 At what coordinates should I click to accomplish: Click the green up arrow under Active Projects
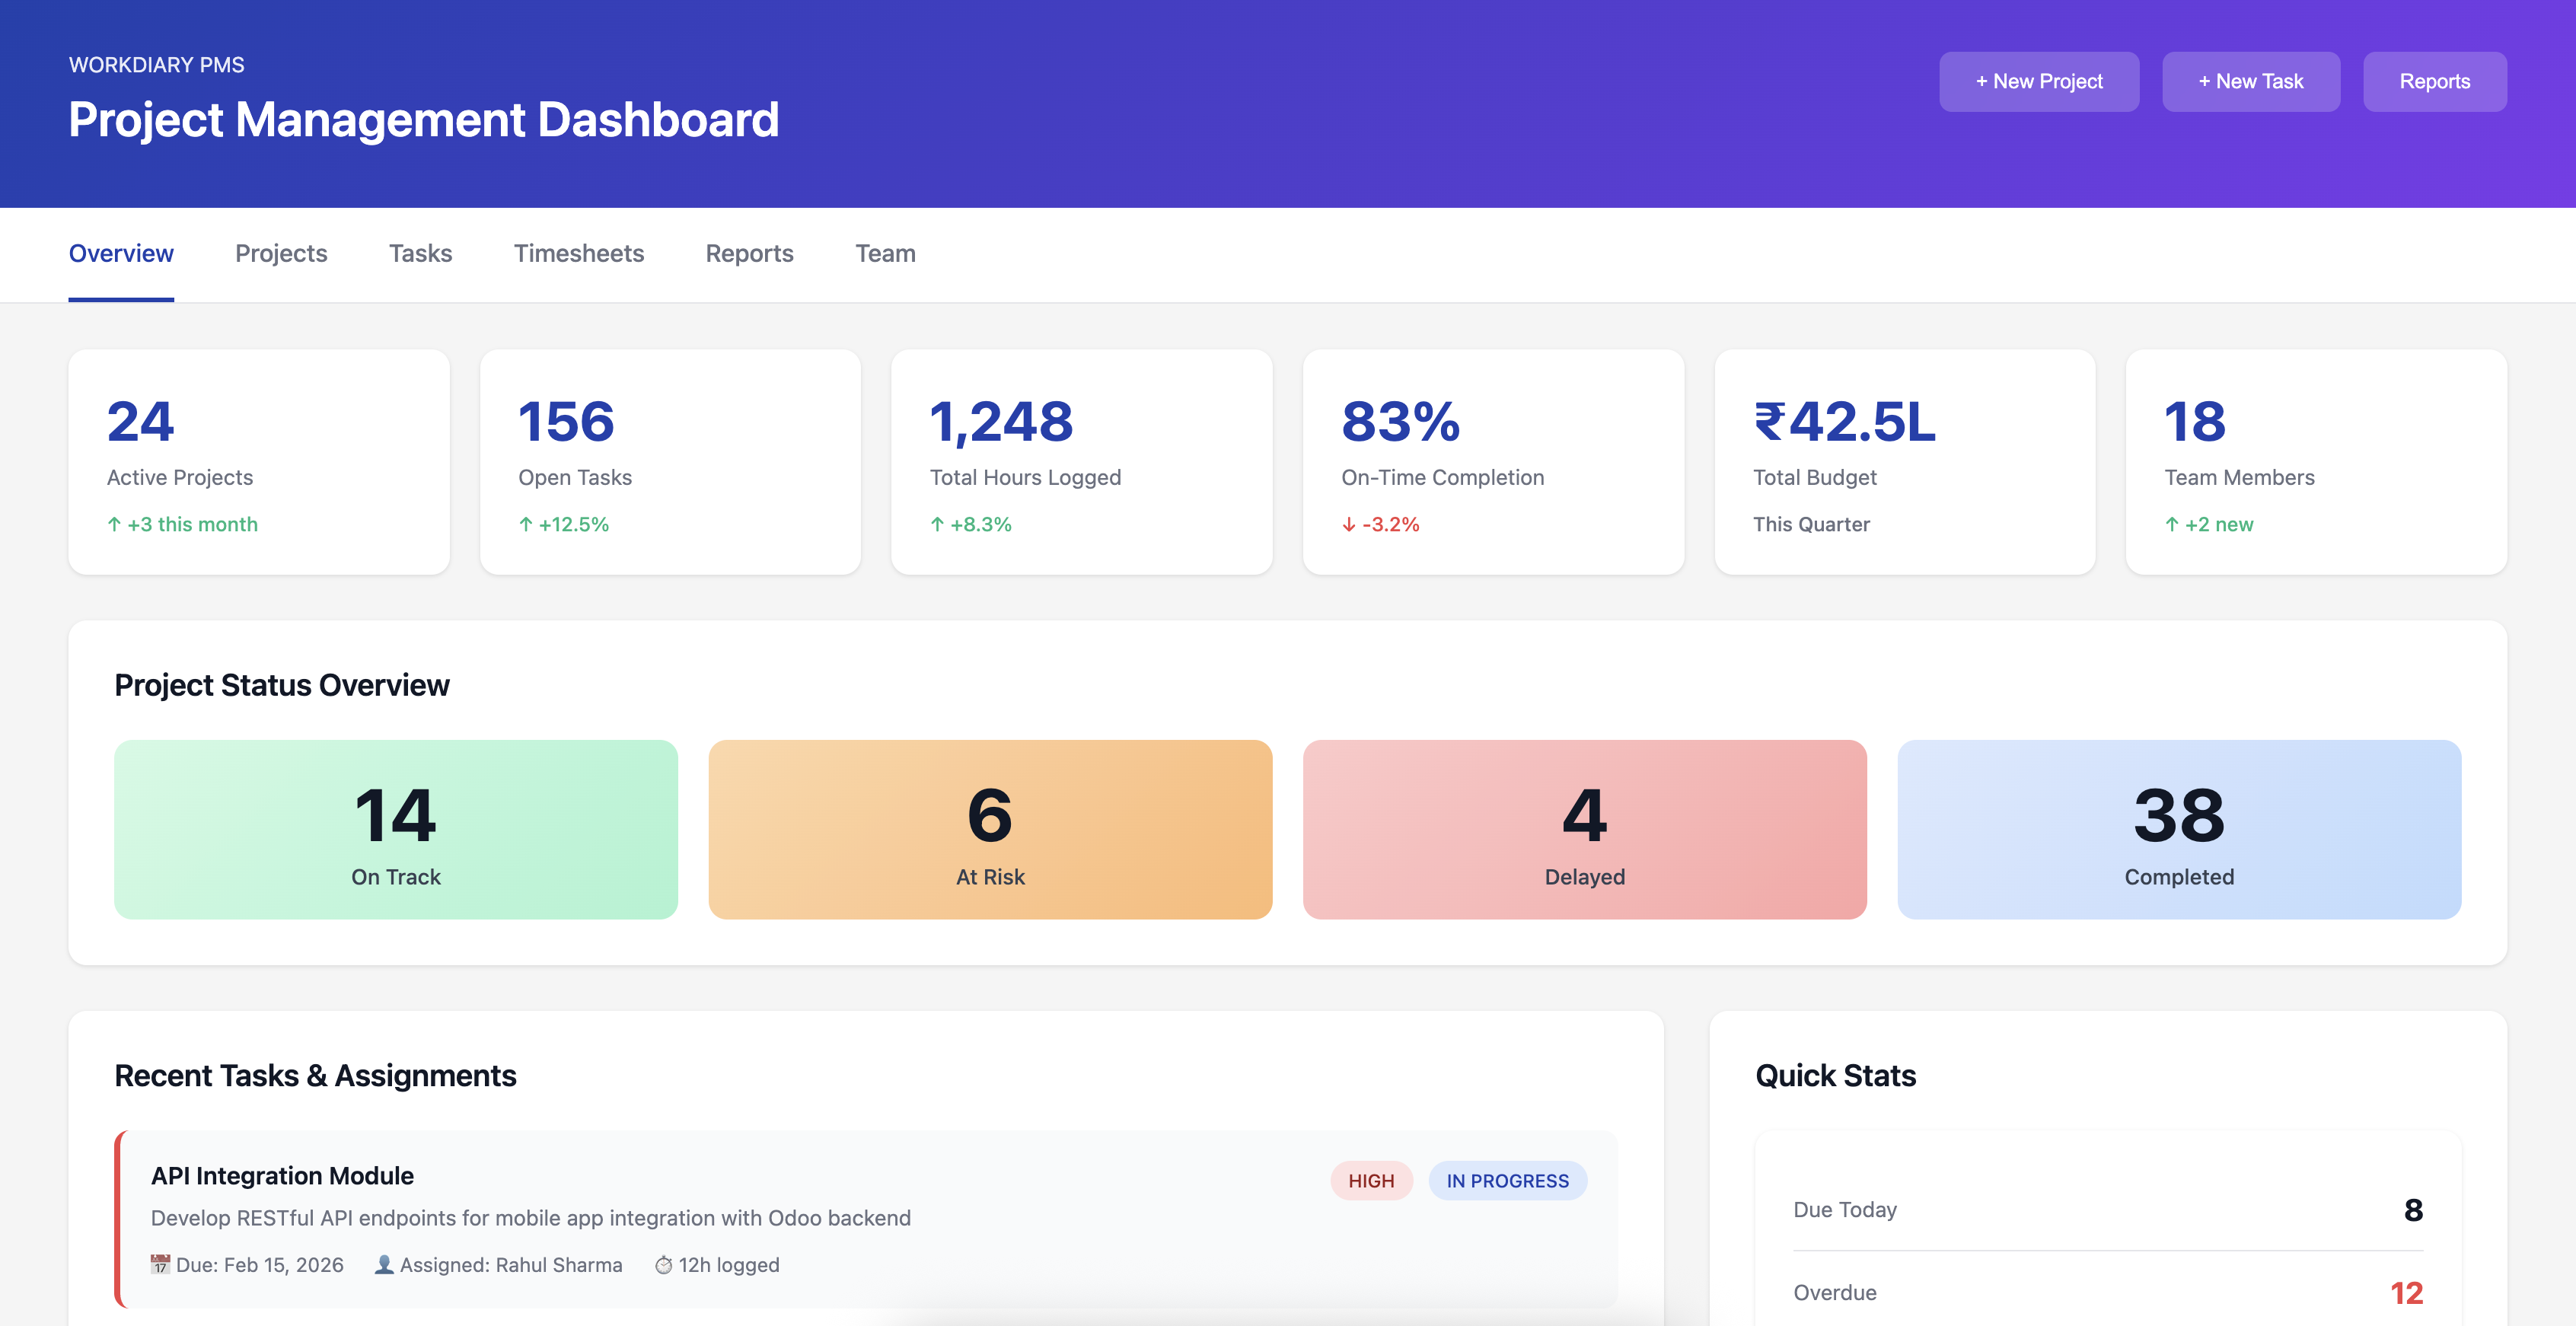pyautogui.click(x=114, y=524)
